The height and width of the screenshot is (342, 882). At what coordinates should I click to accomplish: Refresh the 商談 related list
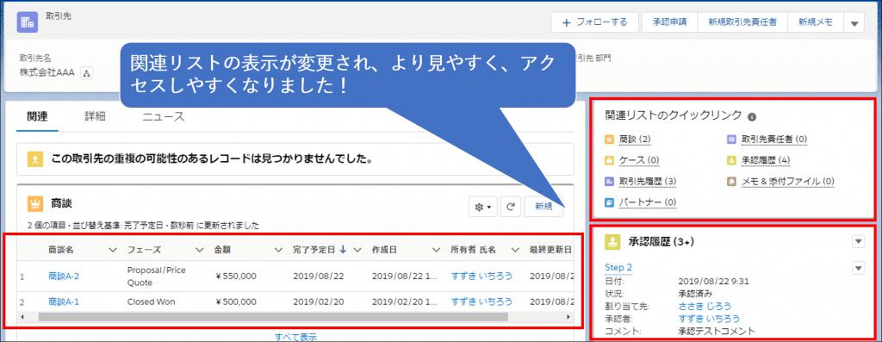click(511, 207)
